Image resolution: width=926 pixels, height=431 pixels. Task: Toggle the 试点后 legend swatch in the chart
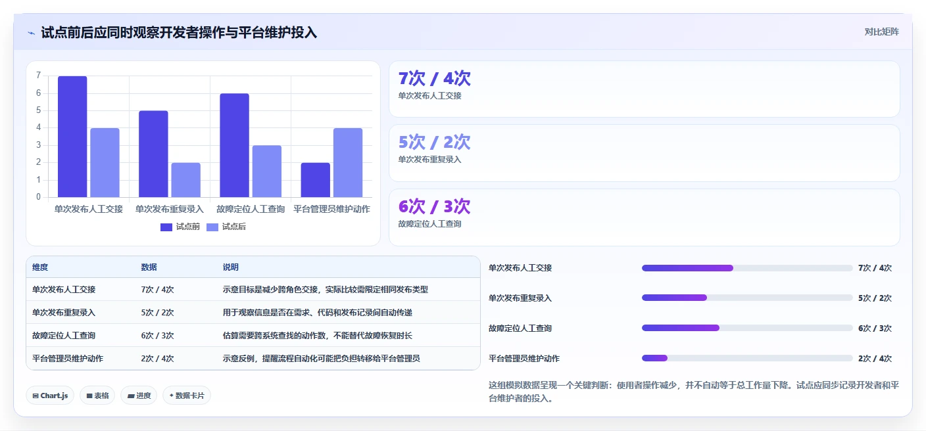[212, 227]
